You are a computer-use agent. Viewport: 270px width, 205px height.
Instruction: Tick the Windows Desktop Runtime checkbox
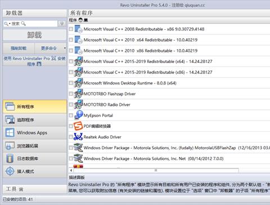click(71, 83)
